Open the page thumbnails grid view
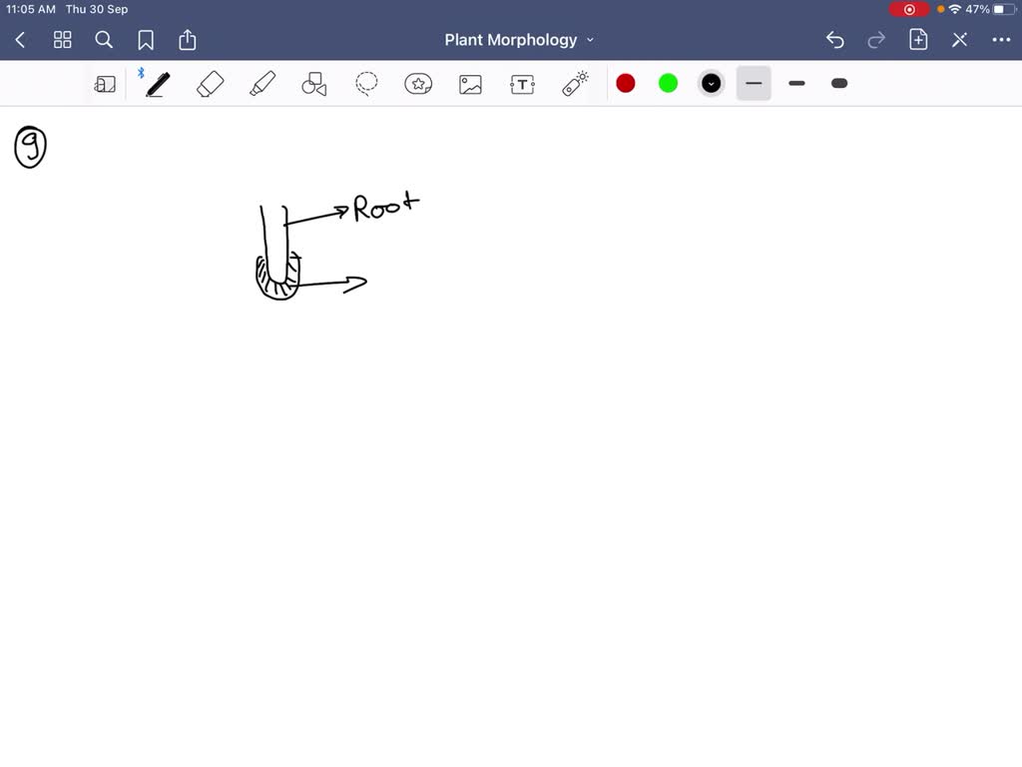The width and height of the screenshot is (1022, 767). [x=63, y=40]
